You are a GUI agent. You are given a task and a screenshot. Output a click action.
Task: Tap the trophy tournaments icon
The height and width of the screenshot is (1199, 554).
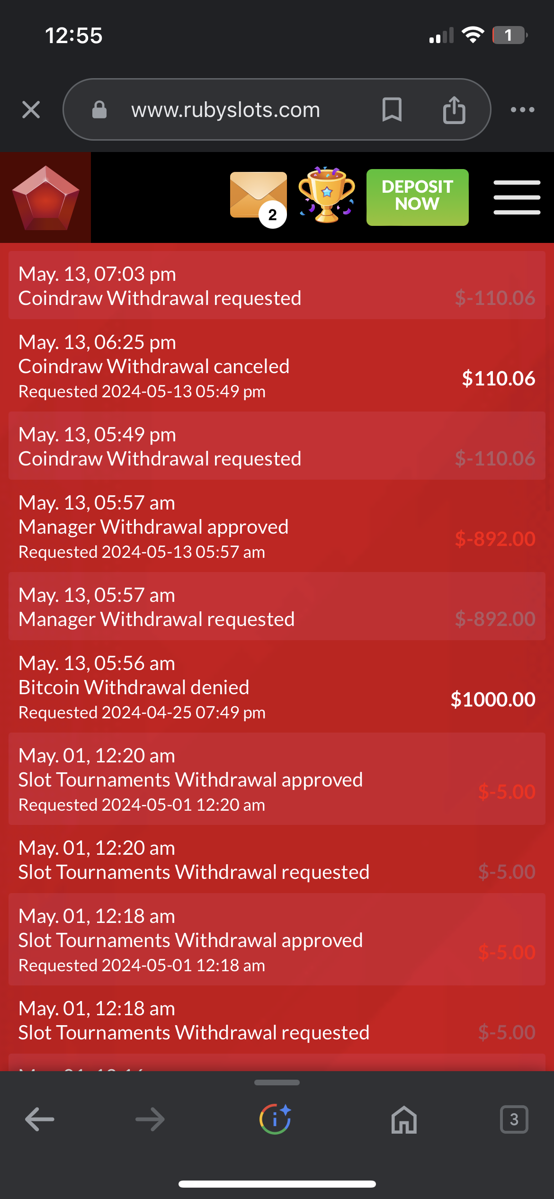[x=327, y=195]
